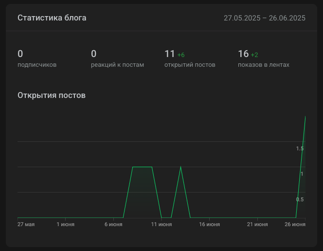Click the "21 июня" axis date label

pyautogui.click(x=257, y=224)
